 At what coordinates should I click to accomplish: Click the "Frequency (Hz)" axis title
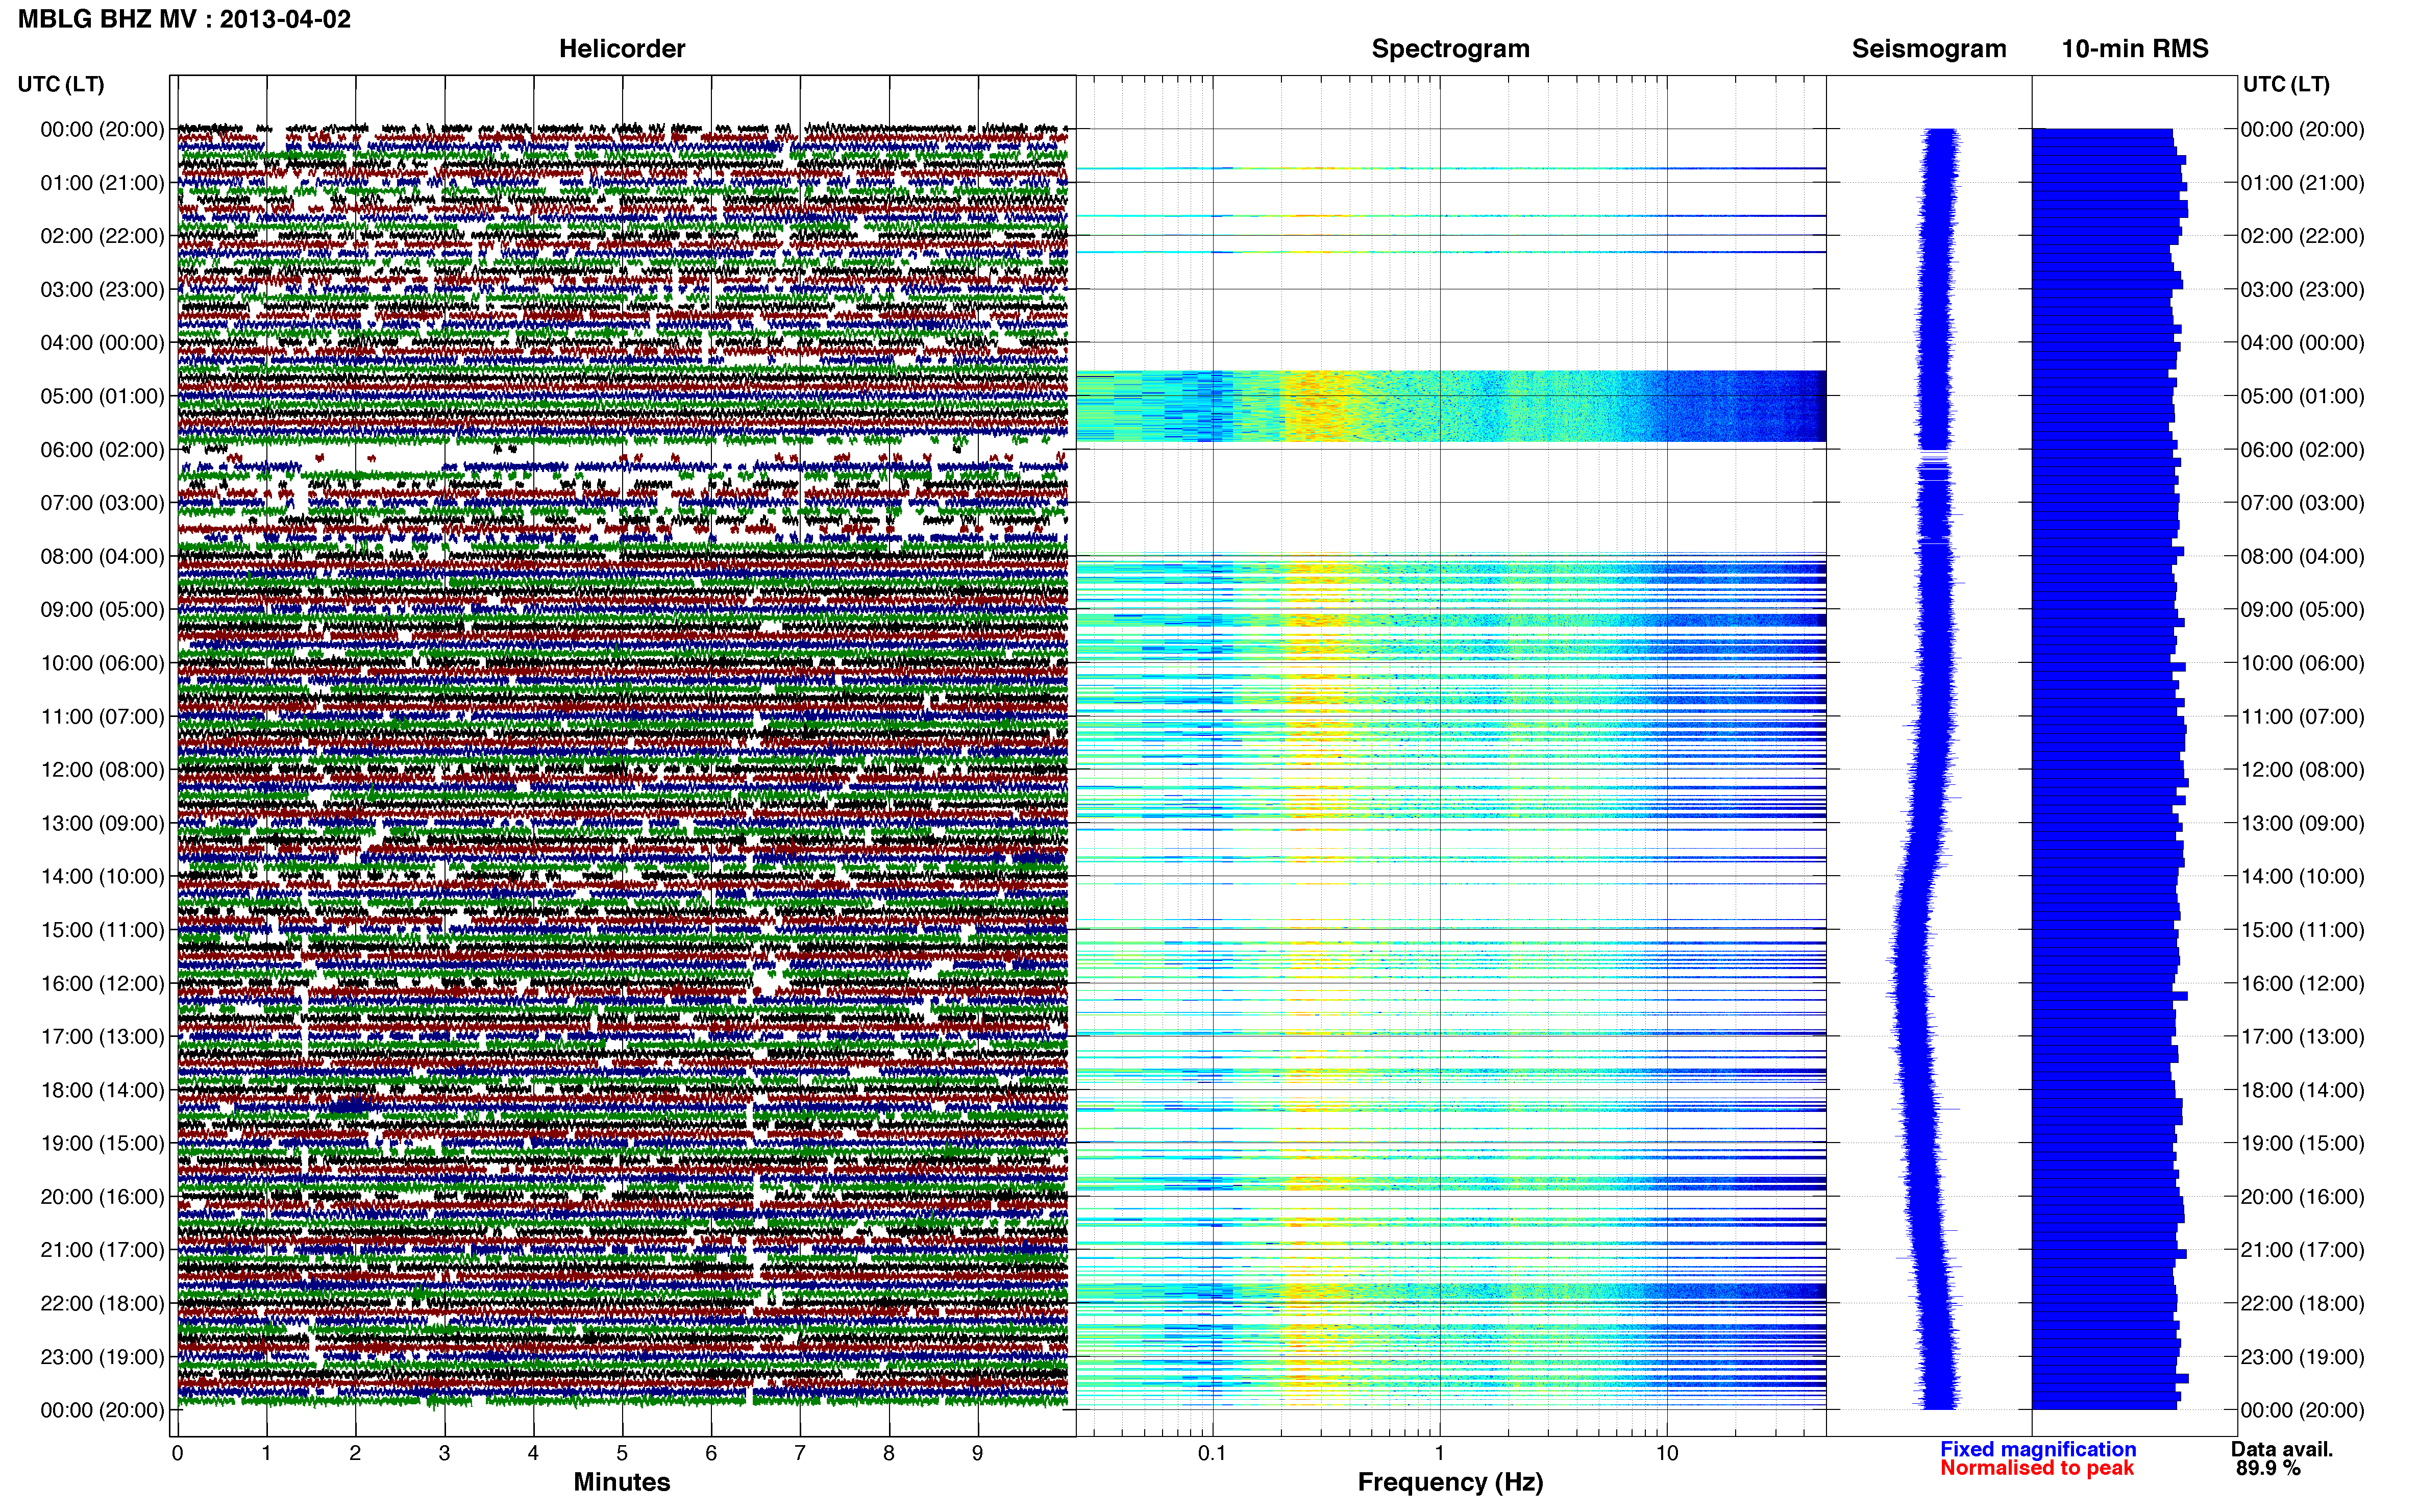[1450, 1482]
